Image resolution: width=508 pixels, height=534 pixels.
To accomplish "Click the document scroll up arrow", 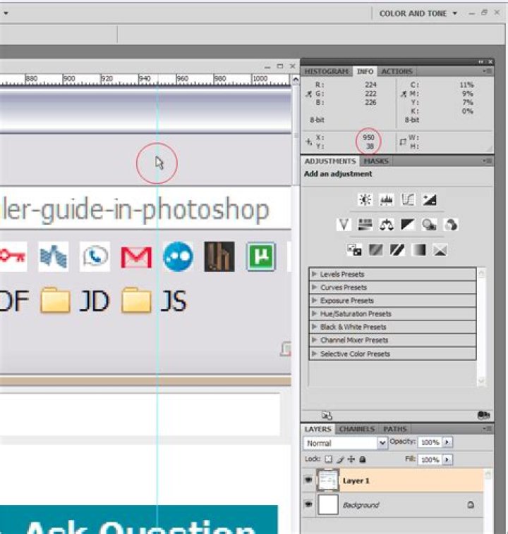I will click(296, 80).
